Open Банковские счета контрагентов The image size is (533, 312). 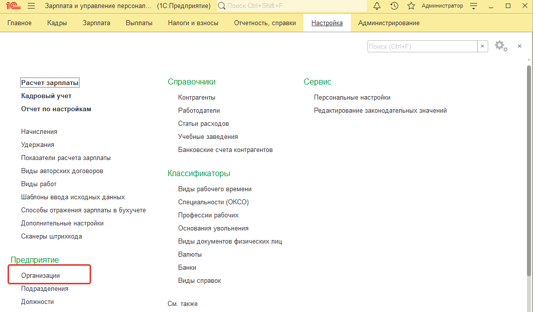pyautogui.click(x=225, y=150)
